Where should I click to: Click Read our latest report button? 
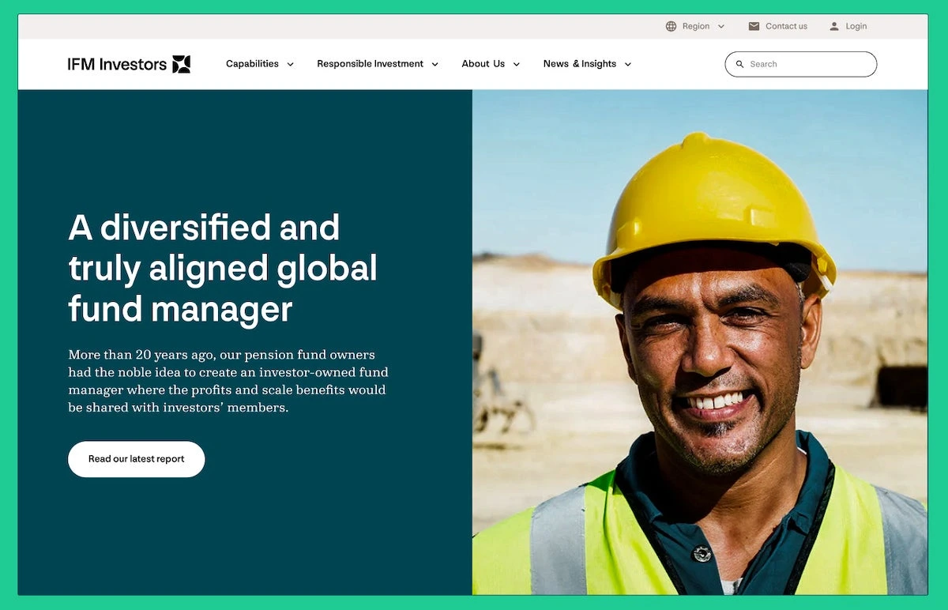point(136,459)
